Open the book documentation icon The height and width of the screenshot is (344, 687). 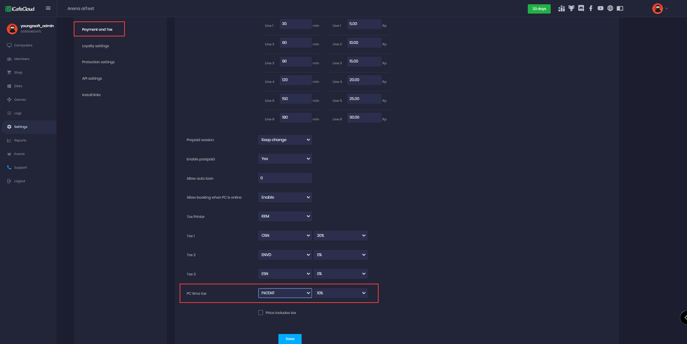pyautogui.click(x=620, y=9)
